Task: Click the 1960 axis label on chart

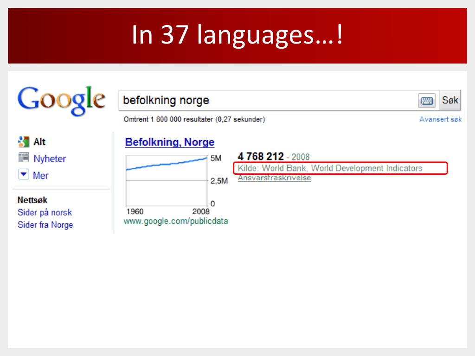Action: [135, 211]
